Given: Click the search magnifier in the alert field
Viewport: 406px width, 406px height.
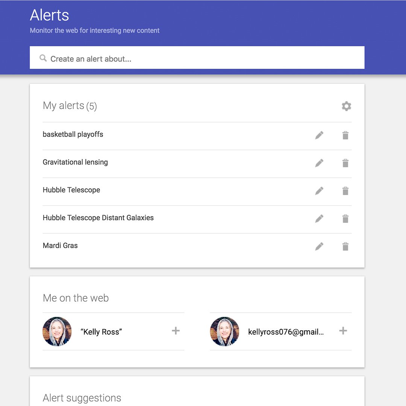Looking at the screenshot, I should (43, 58).
